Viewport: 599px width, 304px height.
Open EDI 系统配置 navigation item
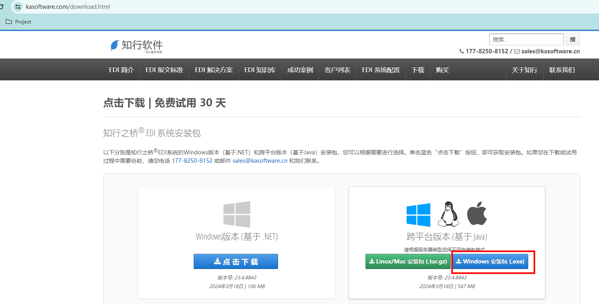[381, 70]
